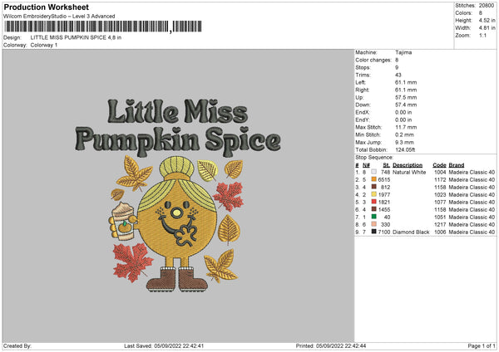The image size is (499, 352).
Task: Click the barcode under the worksheet title
Action: (103, 27)
